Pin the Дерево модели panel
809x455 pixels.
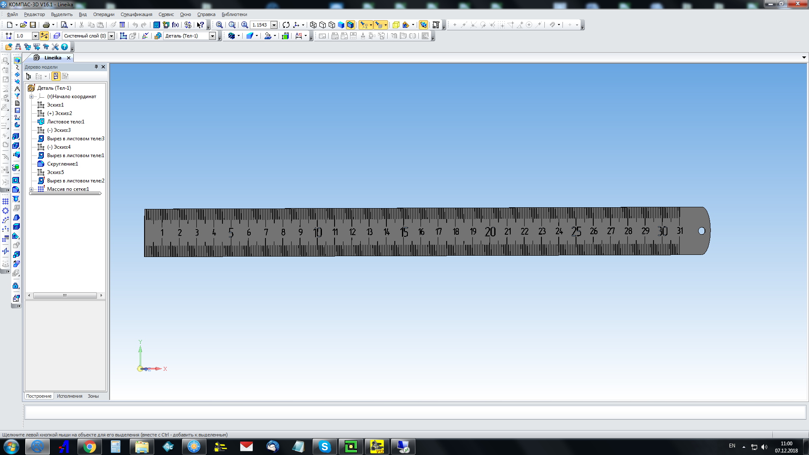[x=96, y=67]
